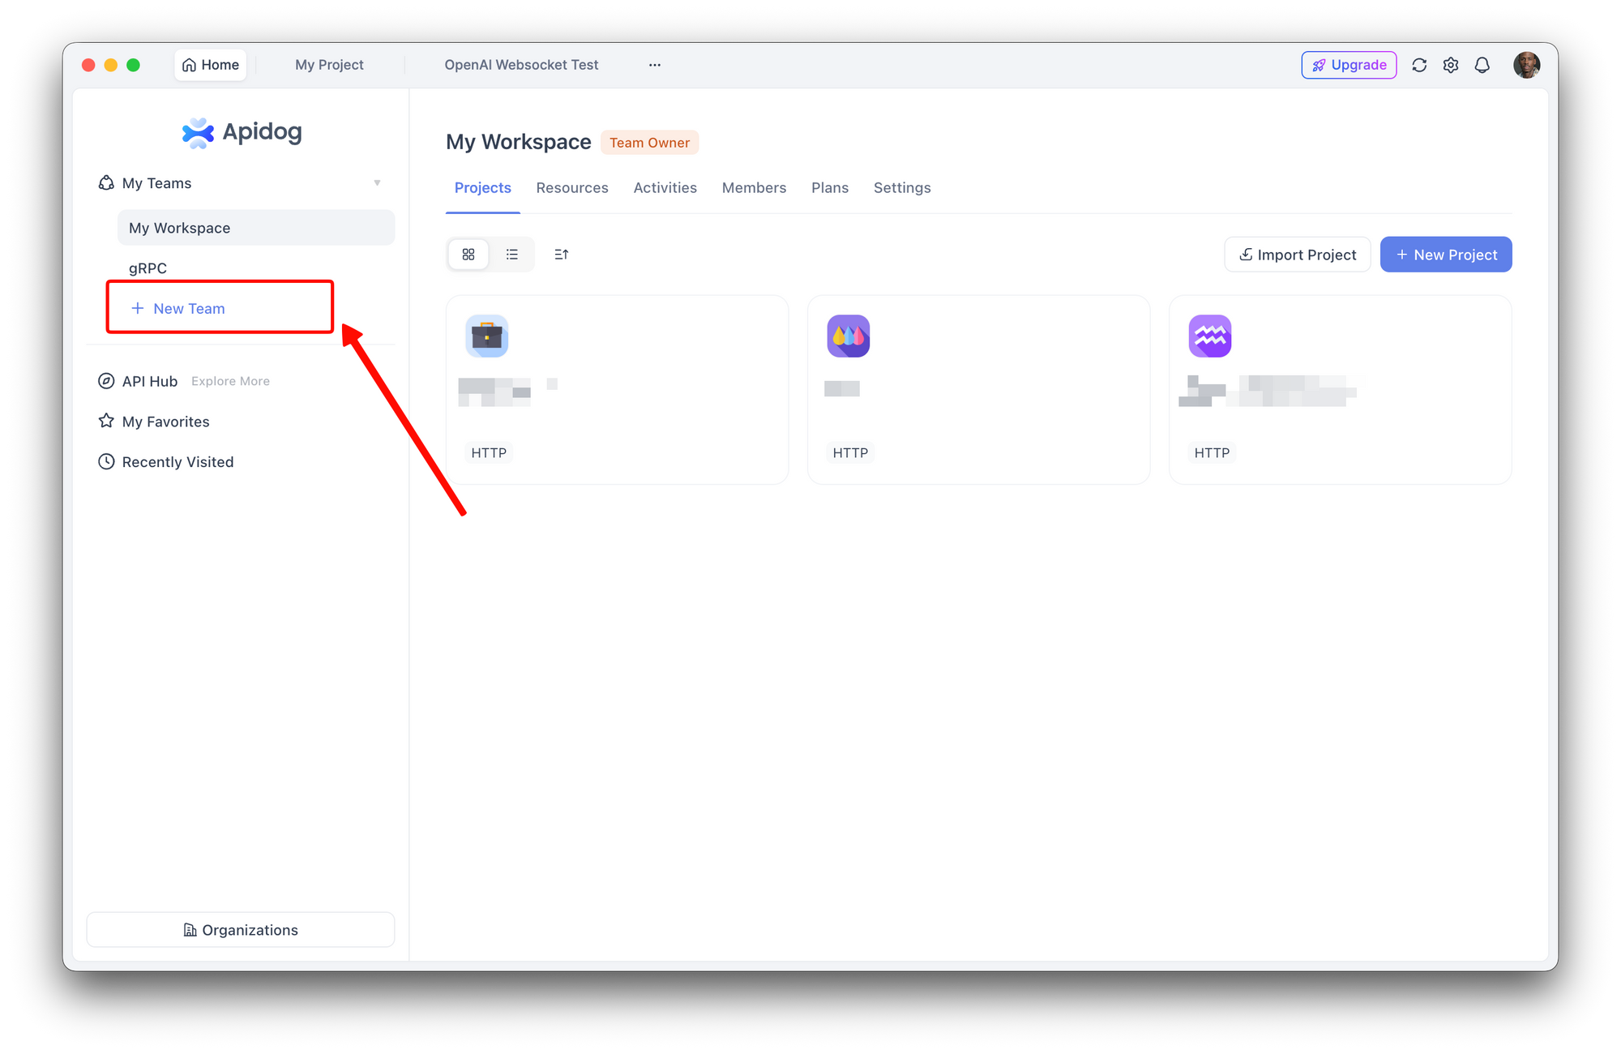This screenshot has height=1054, width=1621.
Task: Open the project with purple waves icon
Action: pos(1341,390)
